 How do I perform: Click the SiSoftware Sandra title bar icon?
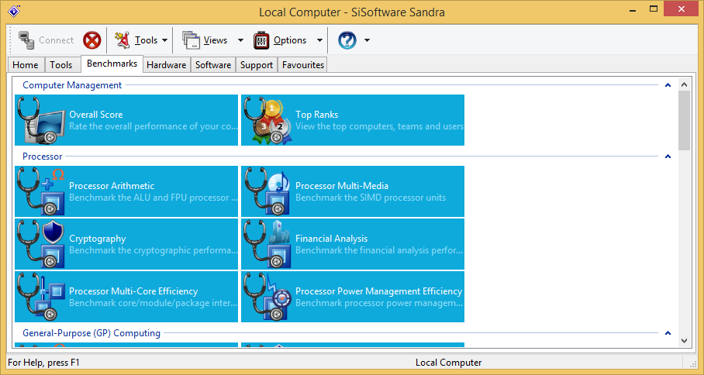(14, 11)
